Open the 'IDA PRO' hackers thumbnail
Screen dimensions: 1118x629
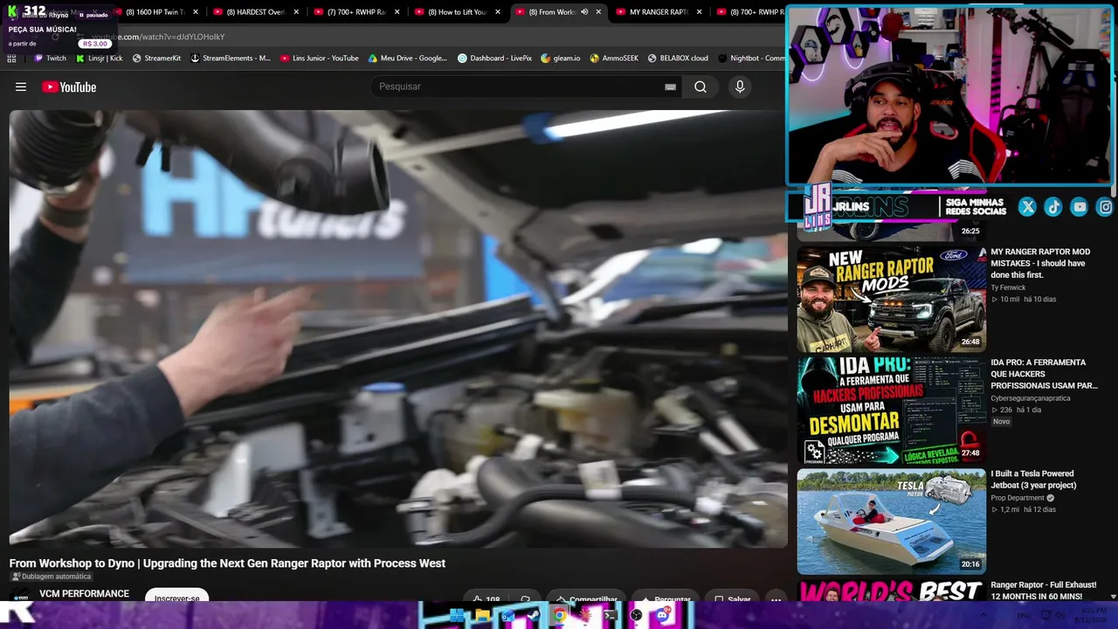tap(891, 410)
